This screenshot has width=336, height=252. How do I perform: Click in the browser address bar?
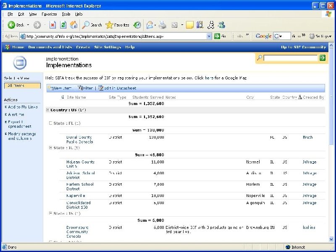tap(116, 36)
